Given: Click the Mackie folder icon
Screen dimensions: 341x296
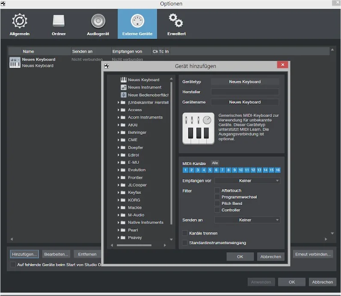Looking at the screenshot, I should [123, 207].
